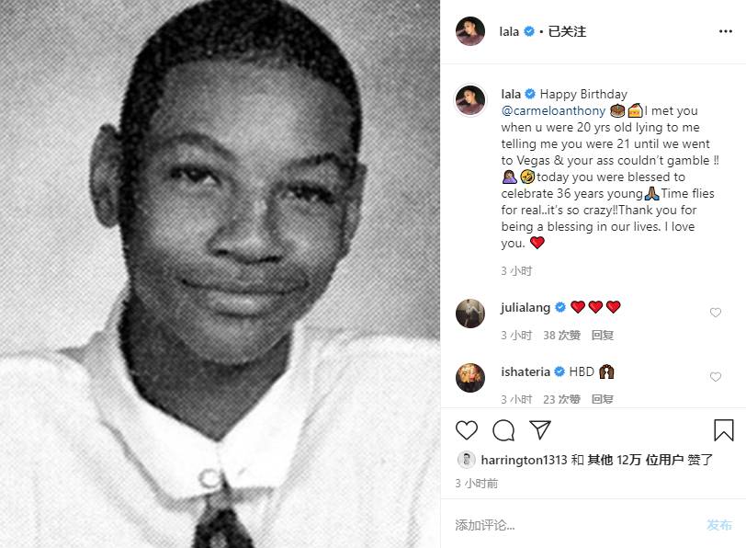Screen dimensions: 746x548
Task: Open harrington1313 small avatar in likes
Action: [x=466, y=460]
